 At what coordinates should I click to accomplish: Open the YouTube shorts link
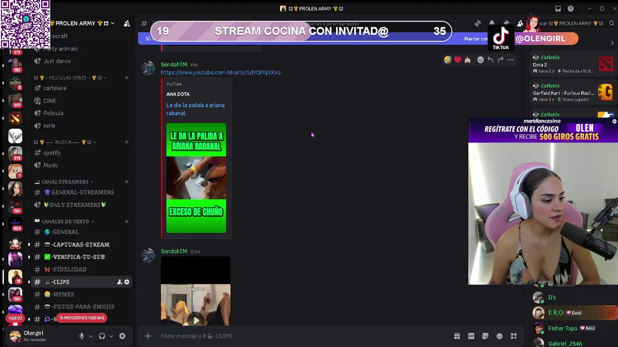click(x=221, y=72)
